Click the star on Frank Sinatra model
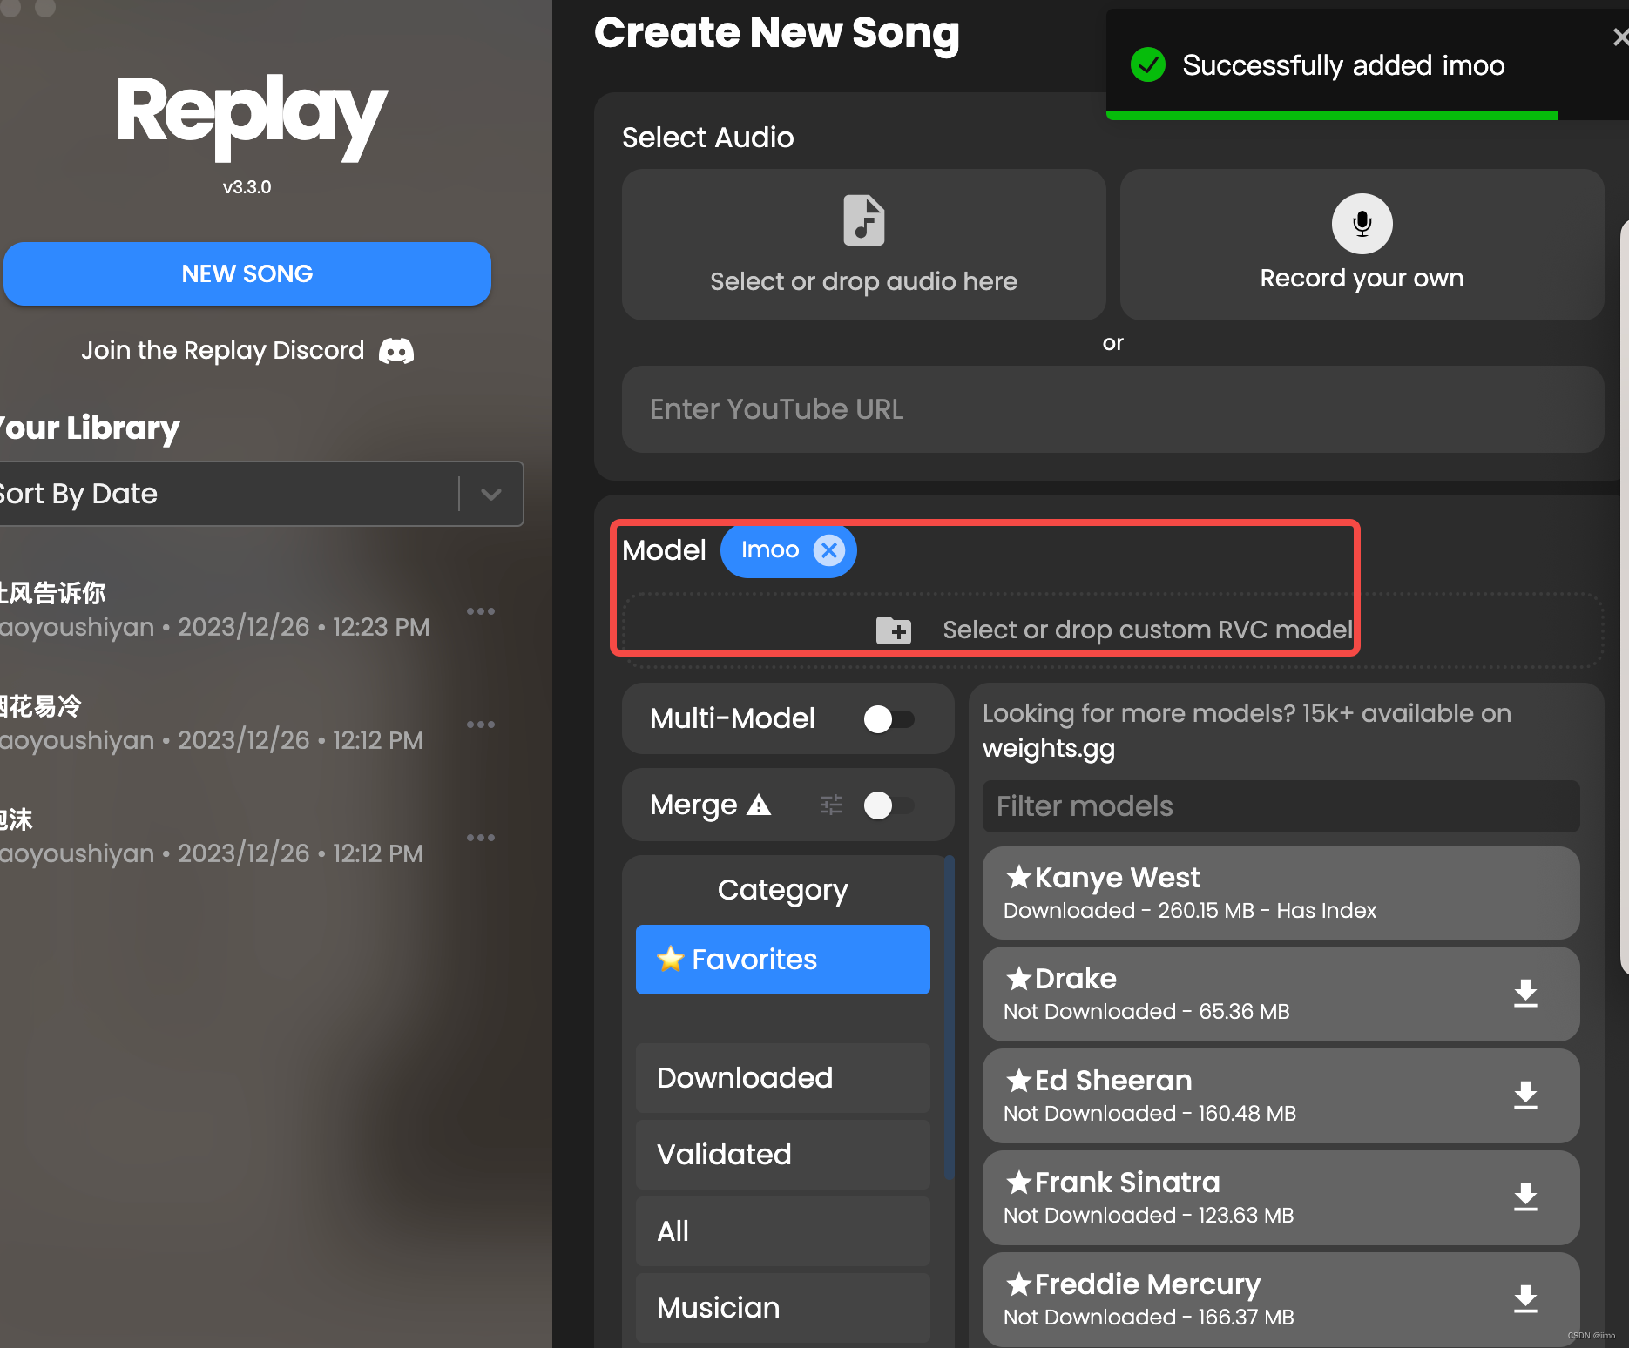 click(x=1018, y=1182)
